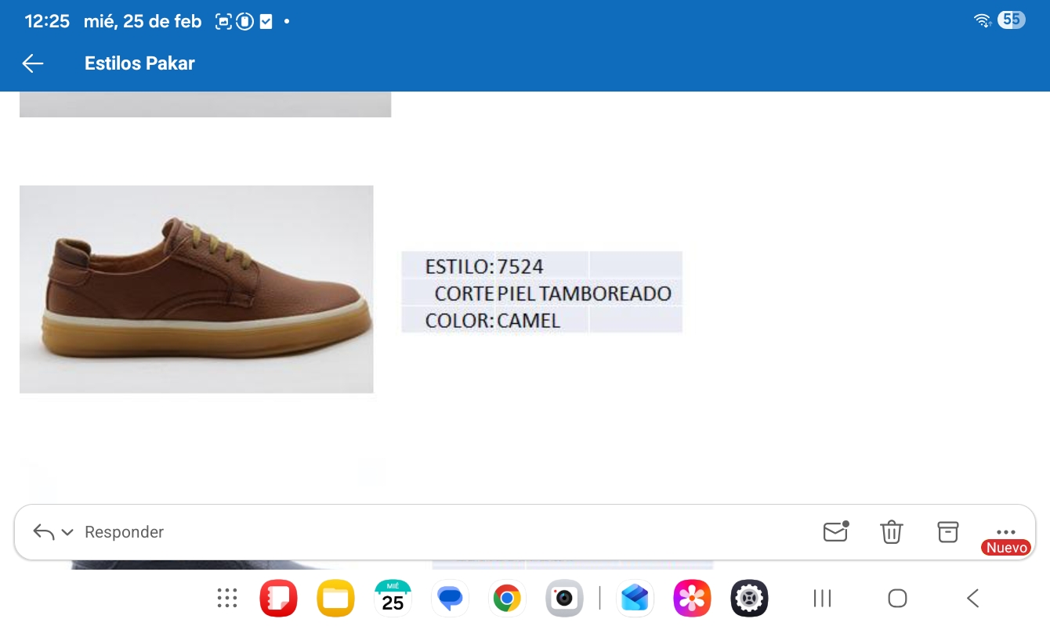The width and height of the screenshot is (1050, 626).
Task: Launch the blue Messages app
Action: click(450, 599)
